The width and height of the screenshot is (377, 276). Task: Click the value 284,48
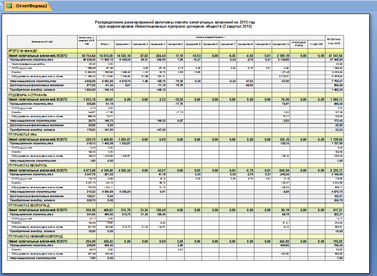pyautogui.click(x=161, y=56)
